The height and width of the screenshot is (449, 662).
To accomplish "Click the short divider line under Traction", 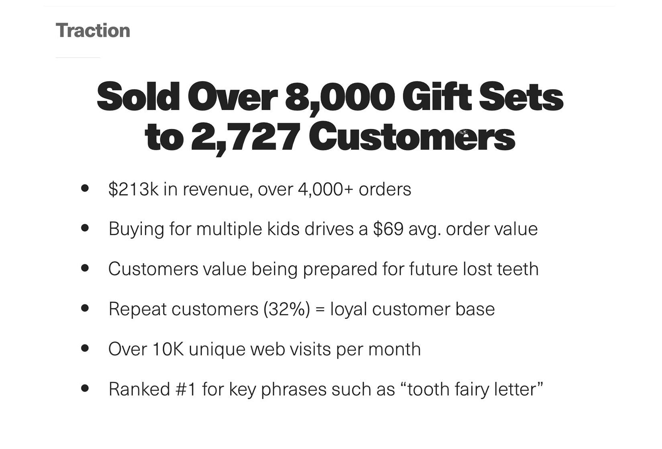I will click(78, 58).
